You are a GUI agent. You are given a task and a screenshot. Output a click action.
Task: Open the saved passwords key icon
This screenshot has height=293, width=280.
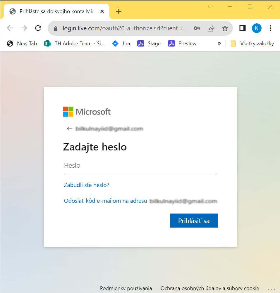coord(197,28)
